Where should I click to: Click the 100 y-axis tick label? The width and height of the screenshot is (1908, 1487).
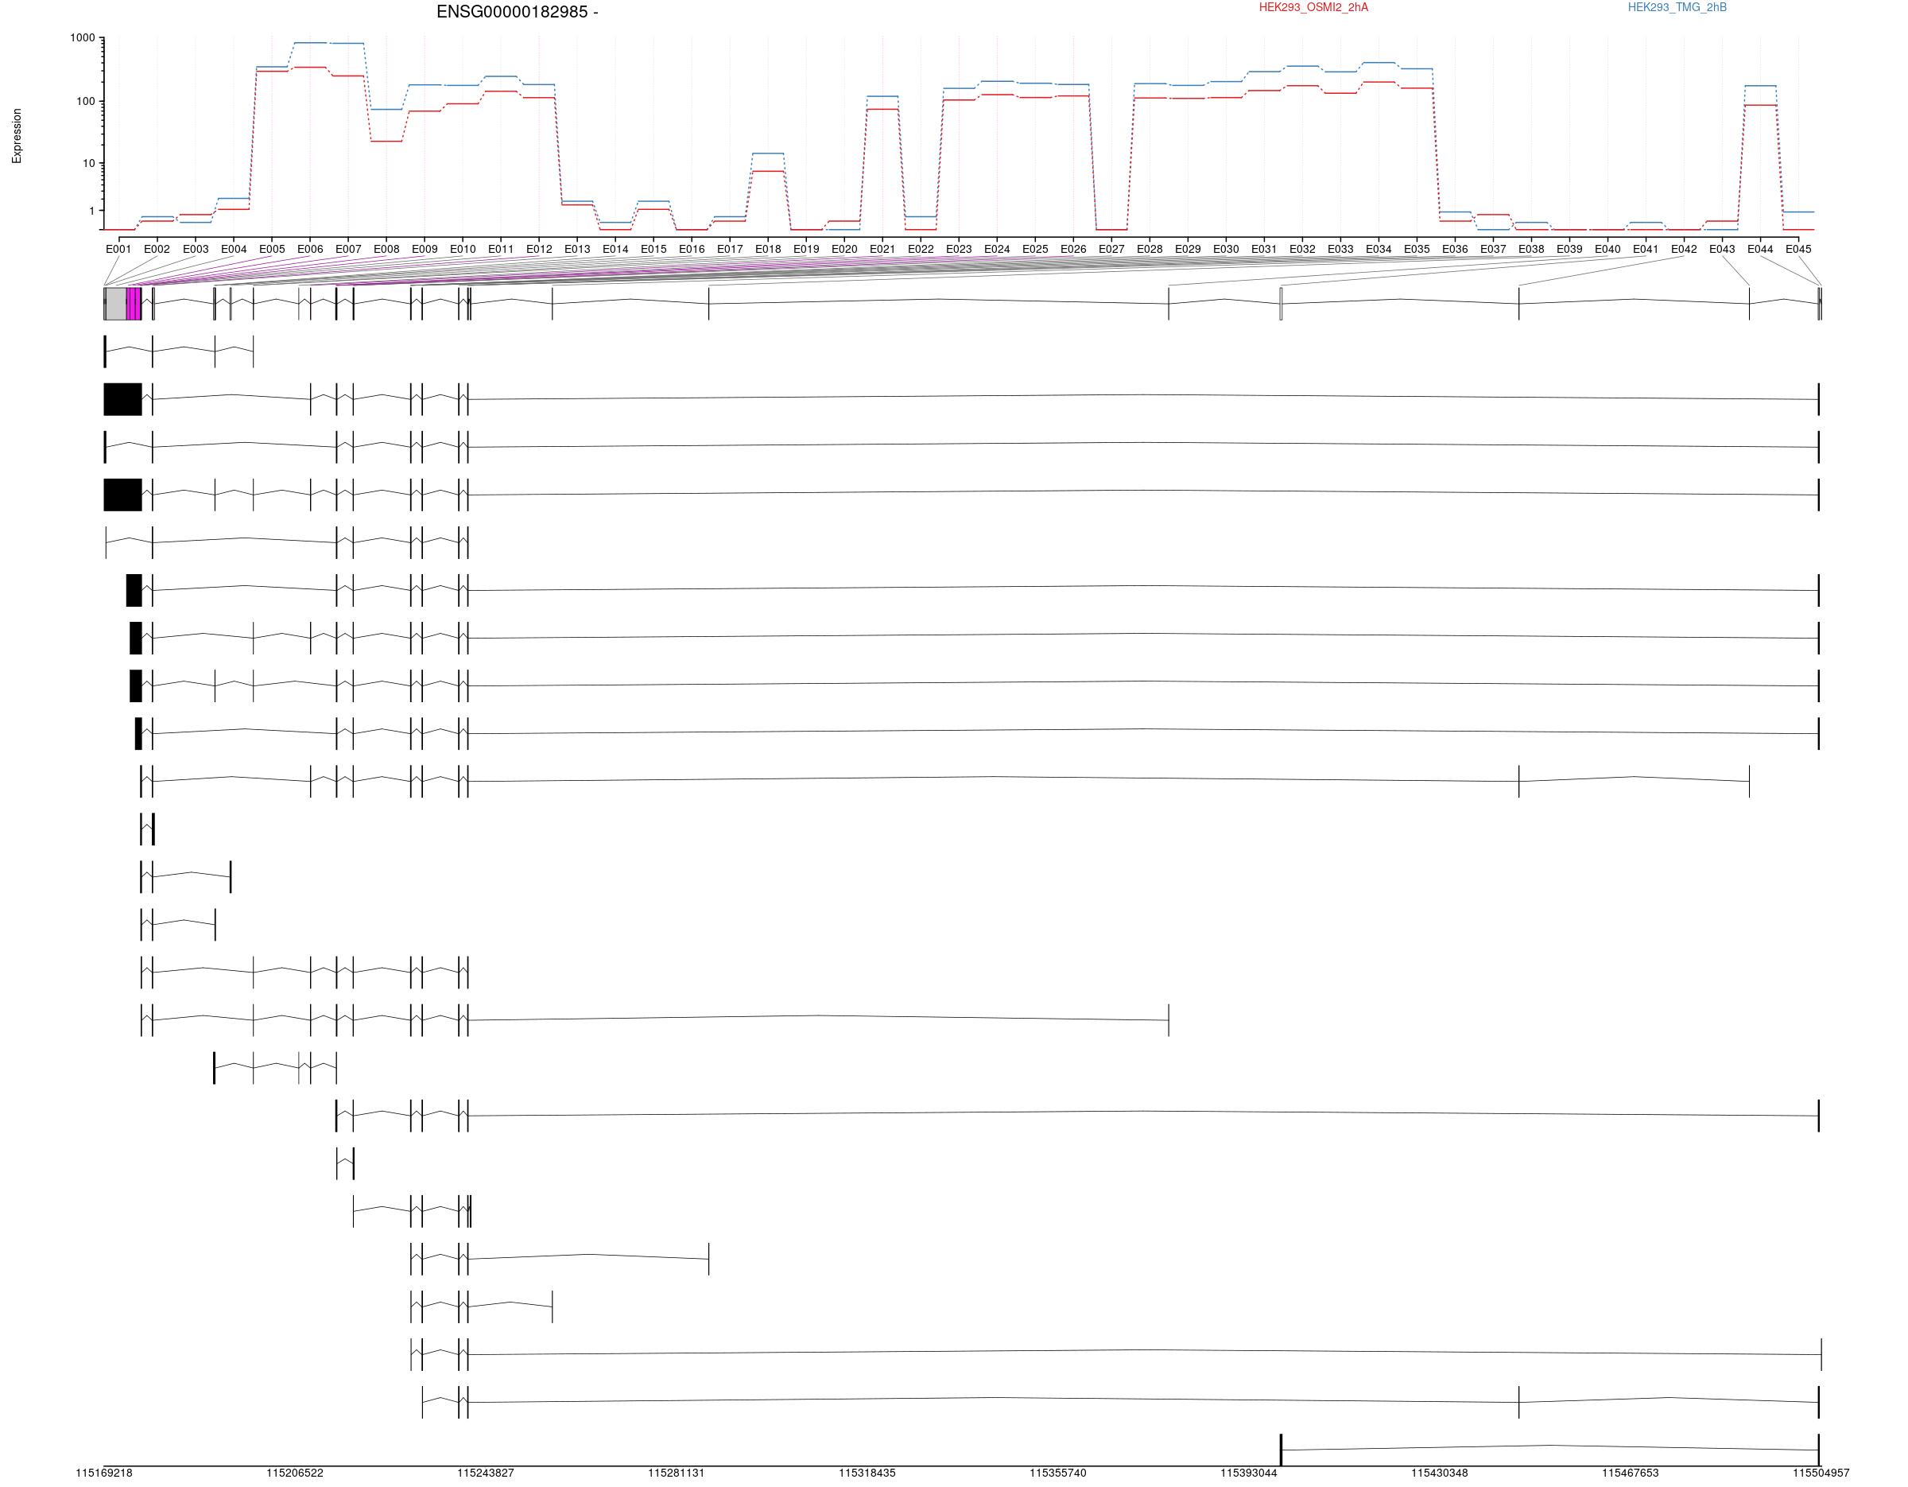pyautogui.click(x=86, y=101)
